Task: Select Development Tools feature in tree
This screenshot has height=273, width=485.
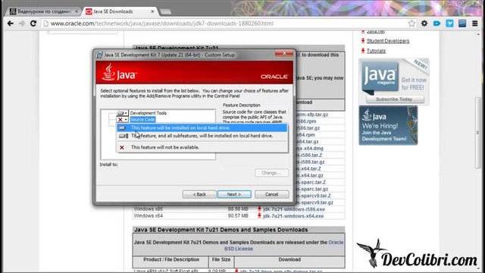Action: [149, 113]
